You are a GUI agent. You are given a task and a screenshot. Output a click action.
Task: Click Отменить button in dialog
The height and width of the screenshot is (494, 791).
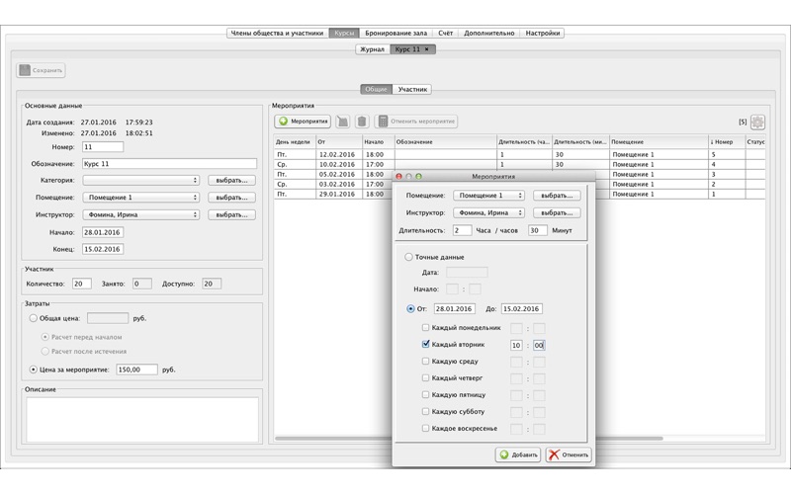pos(569,454)
